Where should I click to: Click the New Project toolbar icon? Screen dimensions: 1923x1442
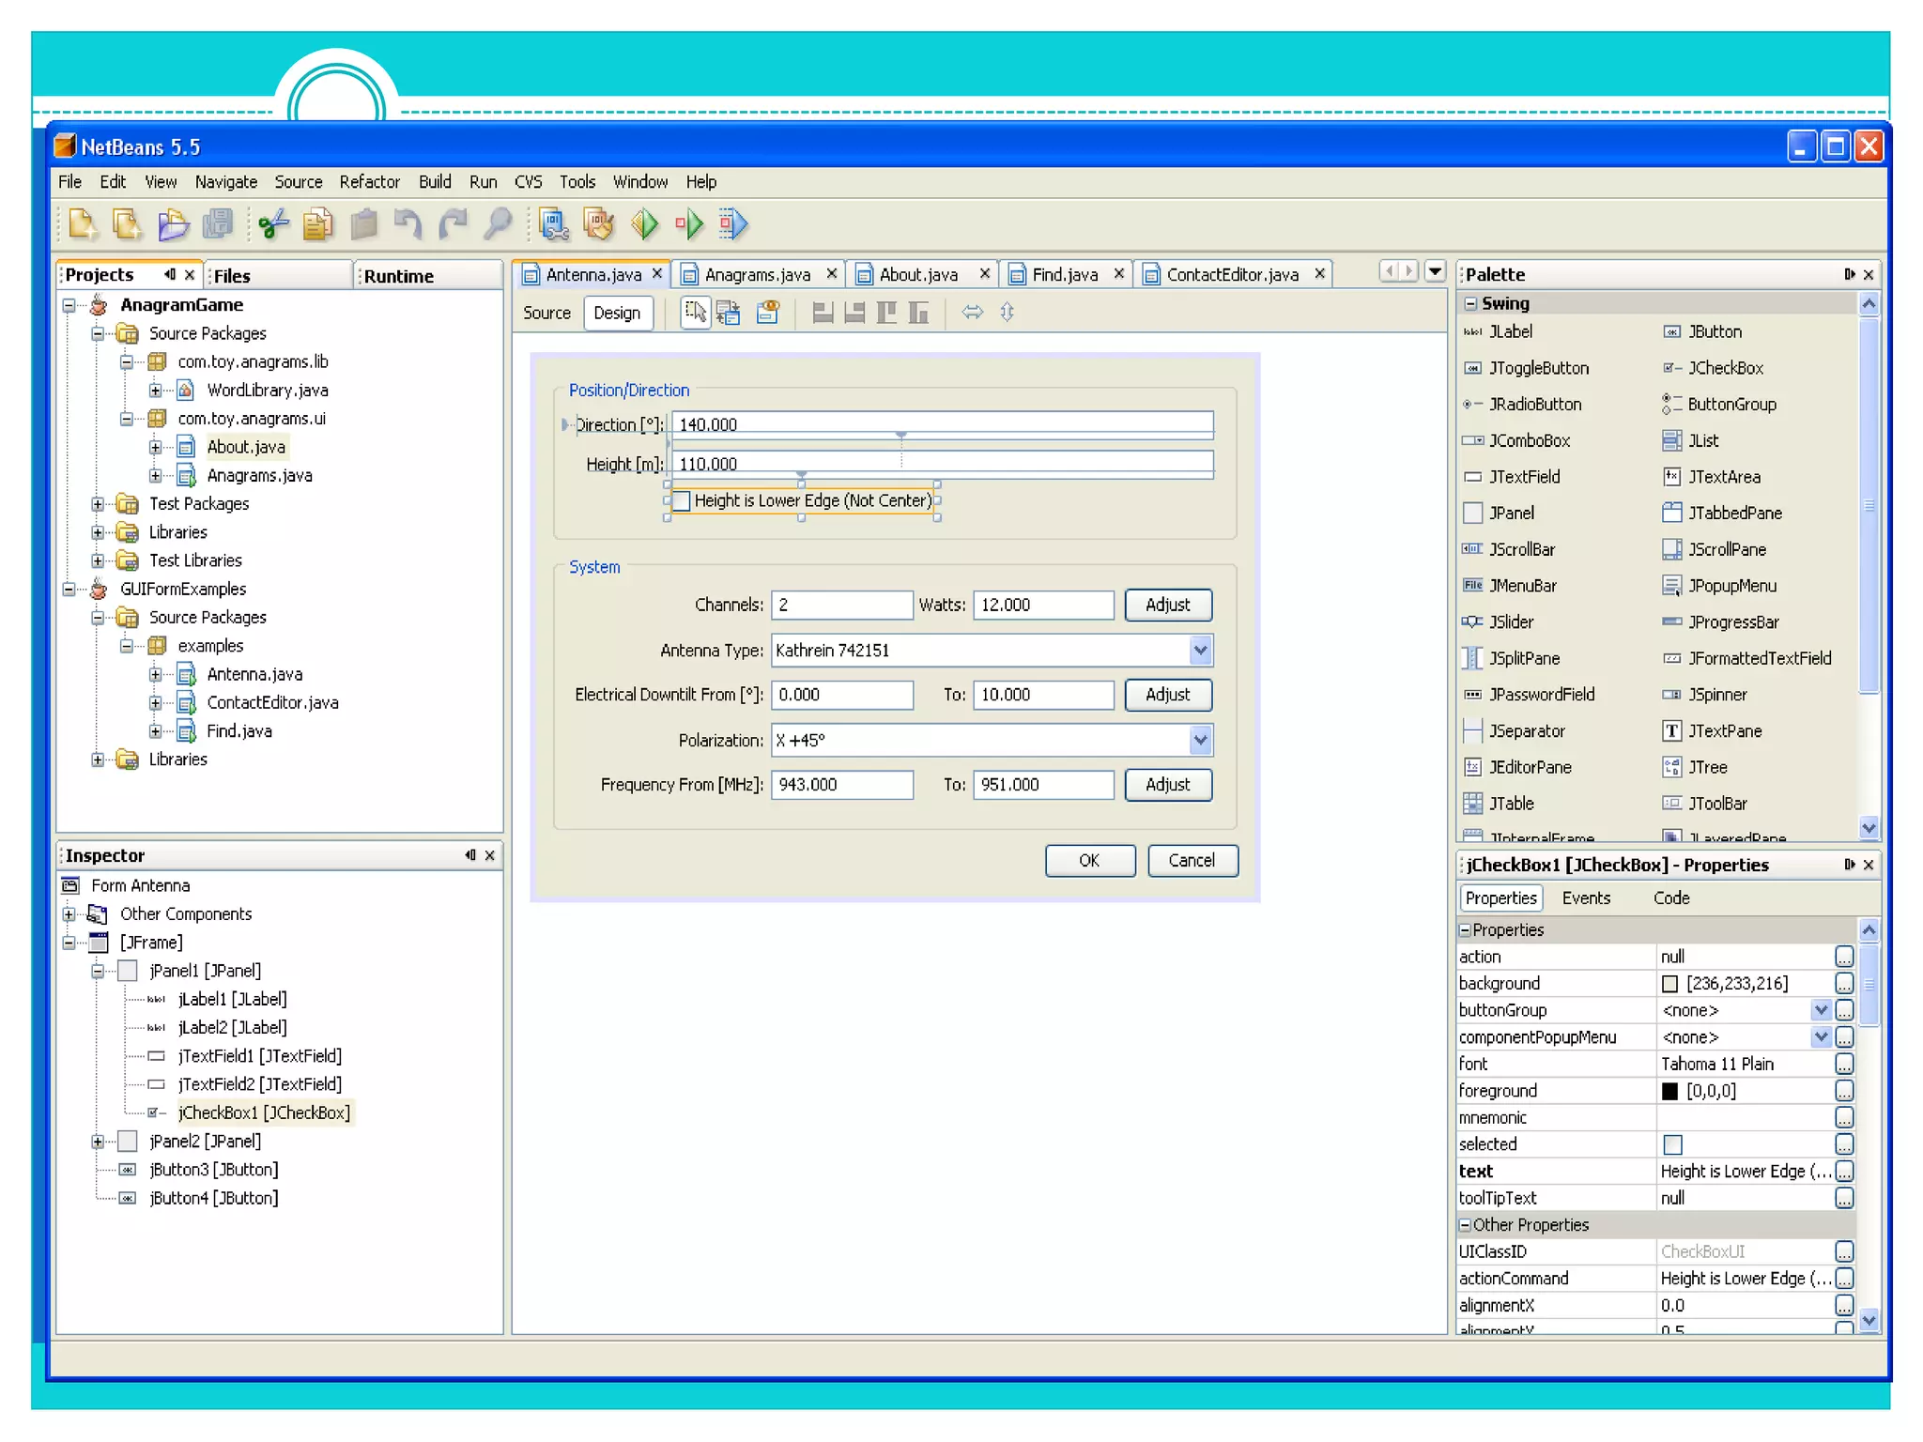coord(127,224)
